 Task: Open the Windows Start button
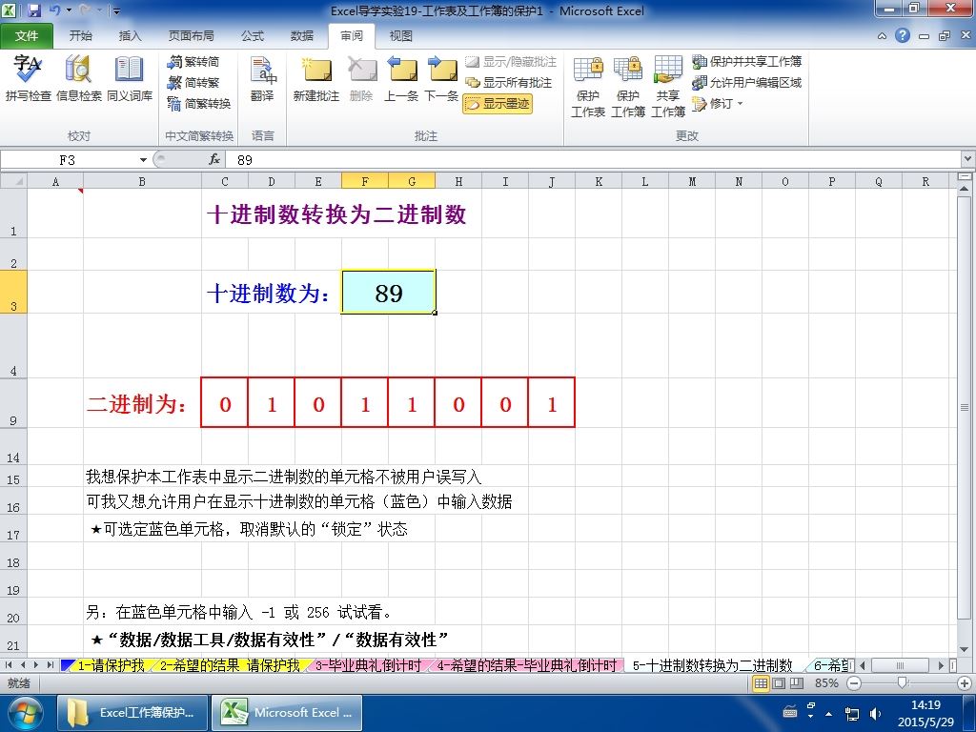[24, 713]
